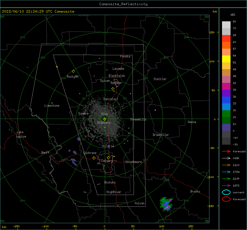
Task: Click the HighRiver town label
Action: [114, 192]
